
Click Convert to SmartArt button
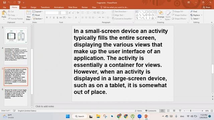pyautogui.click(x=122, y=19)
